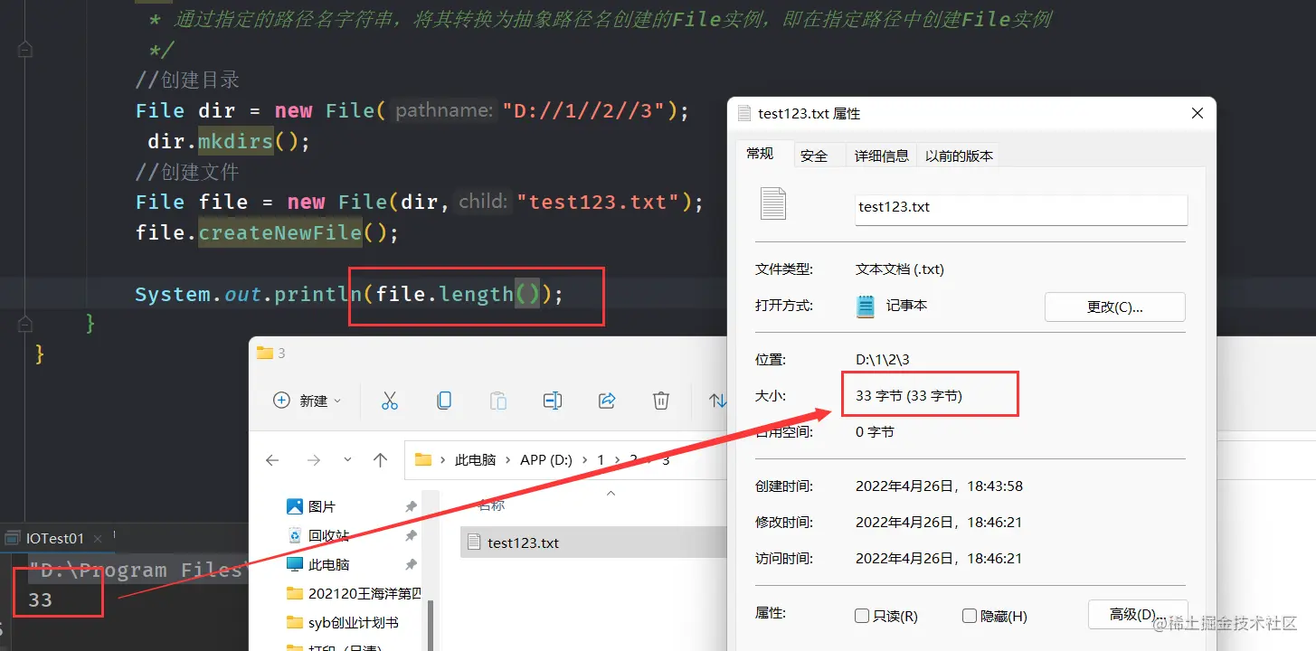The width and height of the screenshot is (1316, 651).
Task: Select the APP (D:) breadcrumb
Action: click(x=546, y=460)
